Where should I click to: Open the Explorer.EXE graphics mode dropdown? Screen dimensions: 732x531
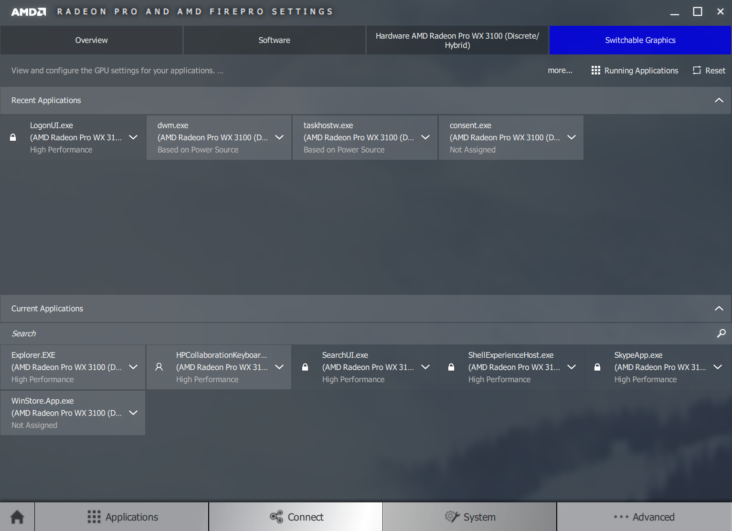(133, 367)
